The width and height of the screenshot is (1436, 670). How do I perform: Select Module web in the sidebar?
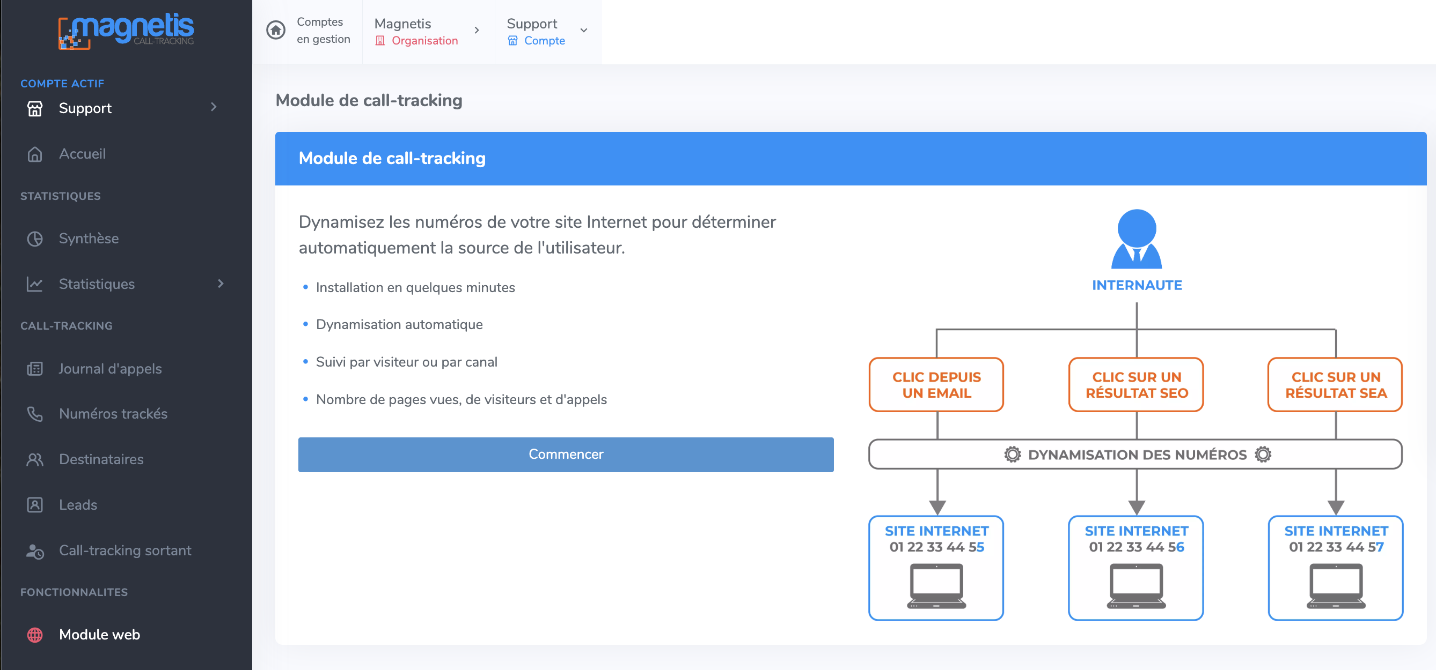(x=99, y=634)
